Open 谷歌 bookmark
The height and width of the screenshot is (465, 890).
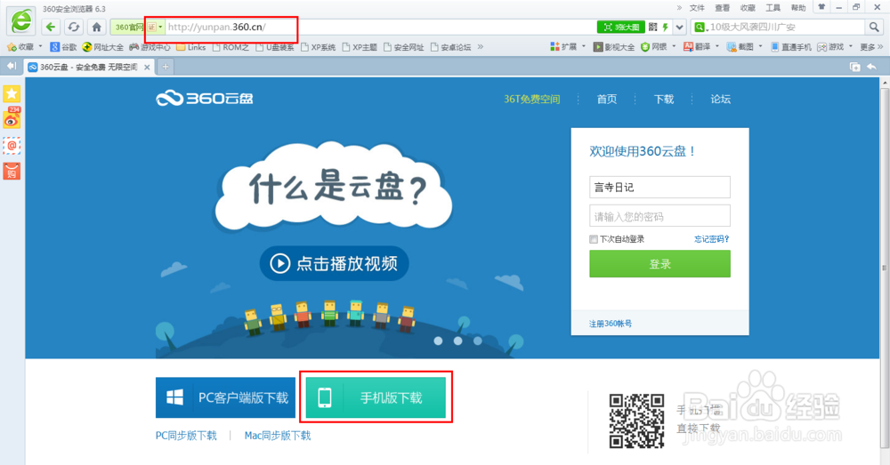click(63, 47)
